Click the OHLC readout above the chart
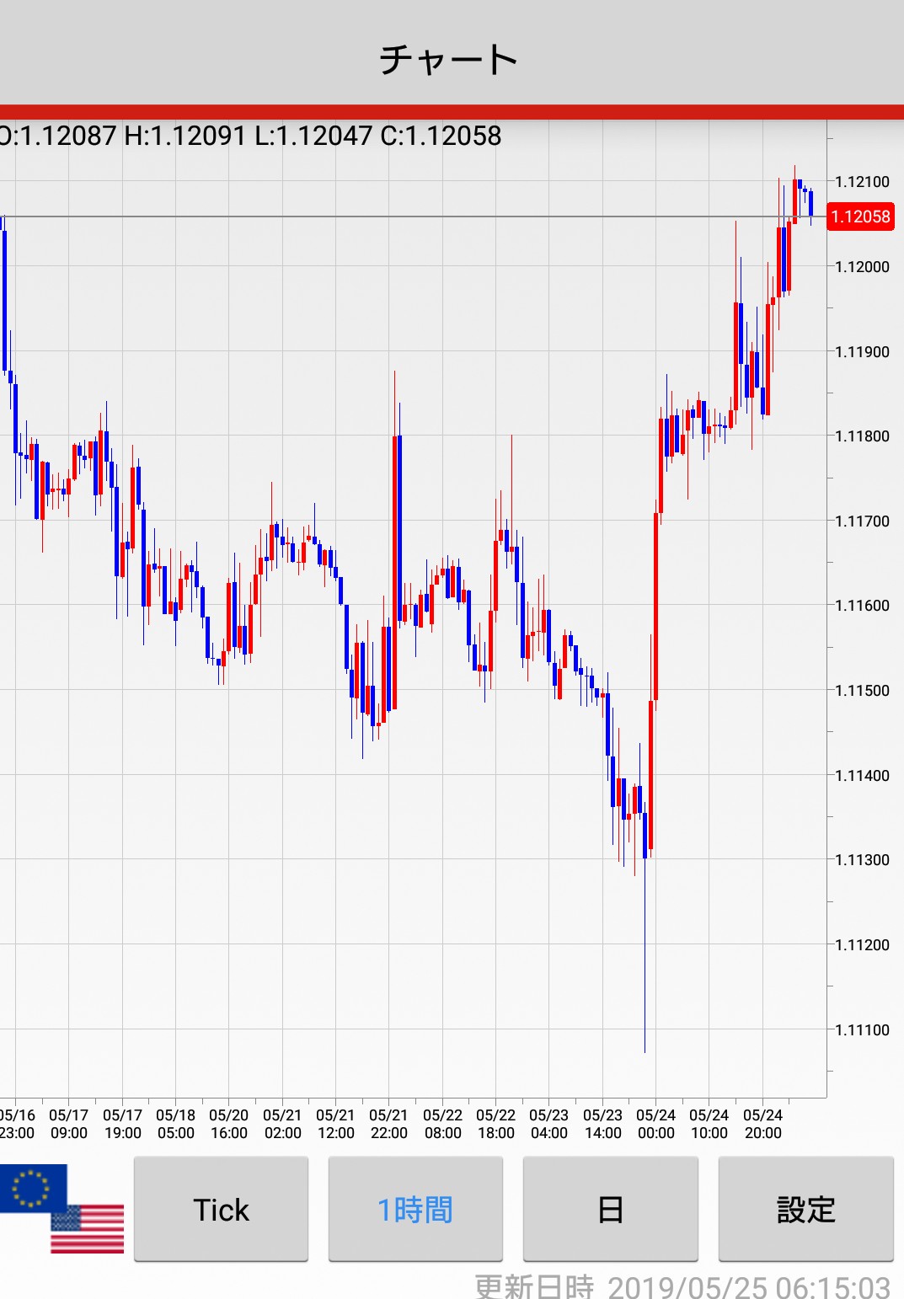Screen dimensions: 904x1299 pos(250,136)
